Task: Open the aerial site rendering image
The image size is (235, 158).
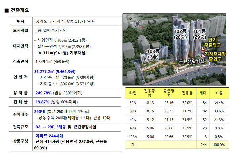Action: coord(174,49)
